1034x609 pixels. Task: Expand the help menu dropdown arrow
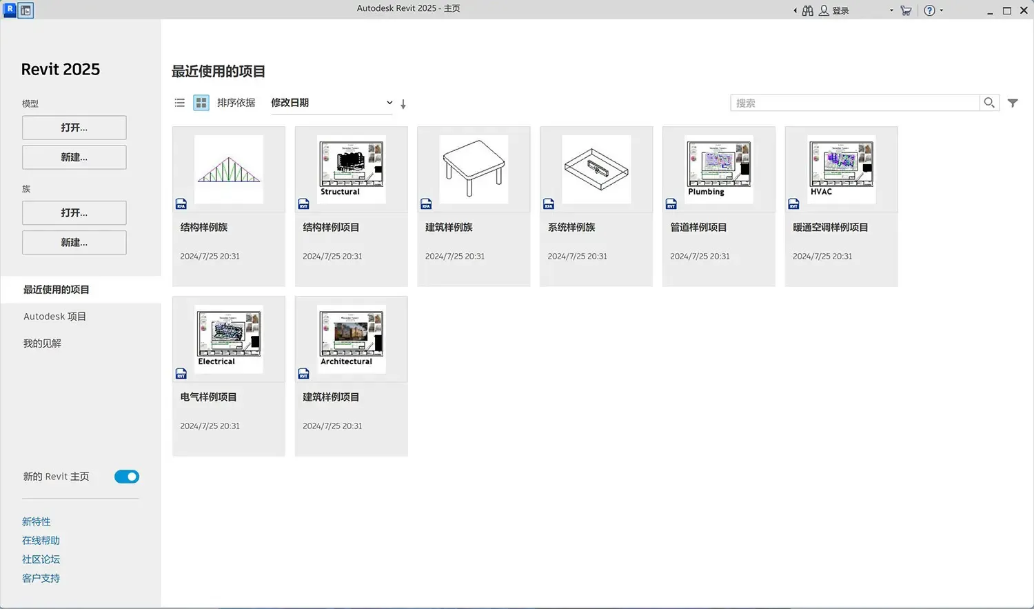point(942,10)
